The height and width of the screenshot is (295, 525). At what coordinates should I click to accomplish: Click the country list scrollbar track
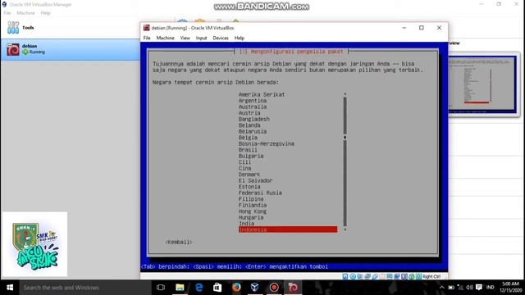tap(345, 161)
